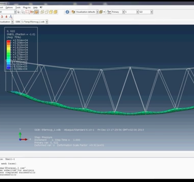Expand the ODB file path dropdown arrow

[47, 22]
